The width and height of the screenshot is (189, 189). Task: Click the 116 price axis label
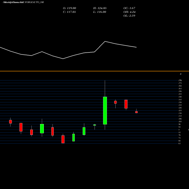[x=180, y=113]
